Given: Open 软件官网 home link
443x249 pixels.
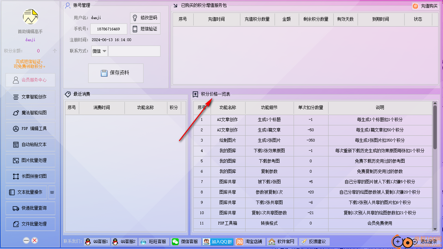Looking at the screenshot, I should tap(282, 242).
